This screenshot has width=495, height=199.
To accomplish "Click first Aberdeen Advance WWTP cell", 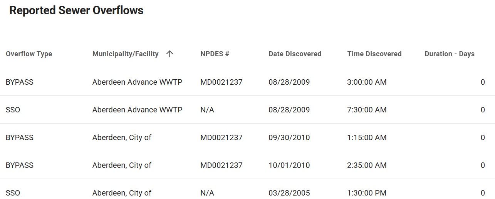I will point(137,82).
